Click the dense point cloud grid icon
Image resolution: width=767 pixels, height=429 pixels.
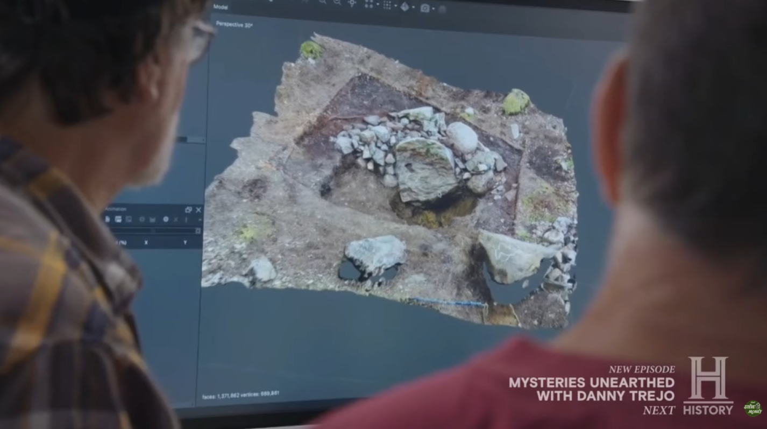(387, 5)
